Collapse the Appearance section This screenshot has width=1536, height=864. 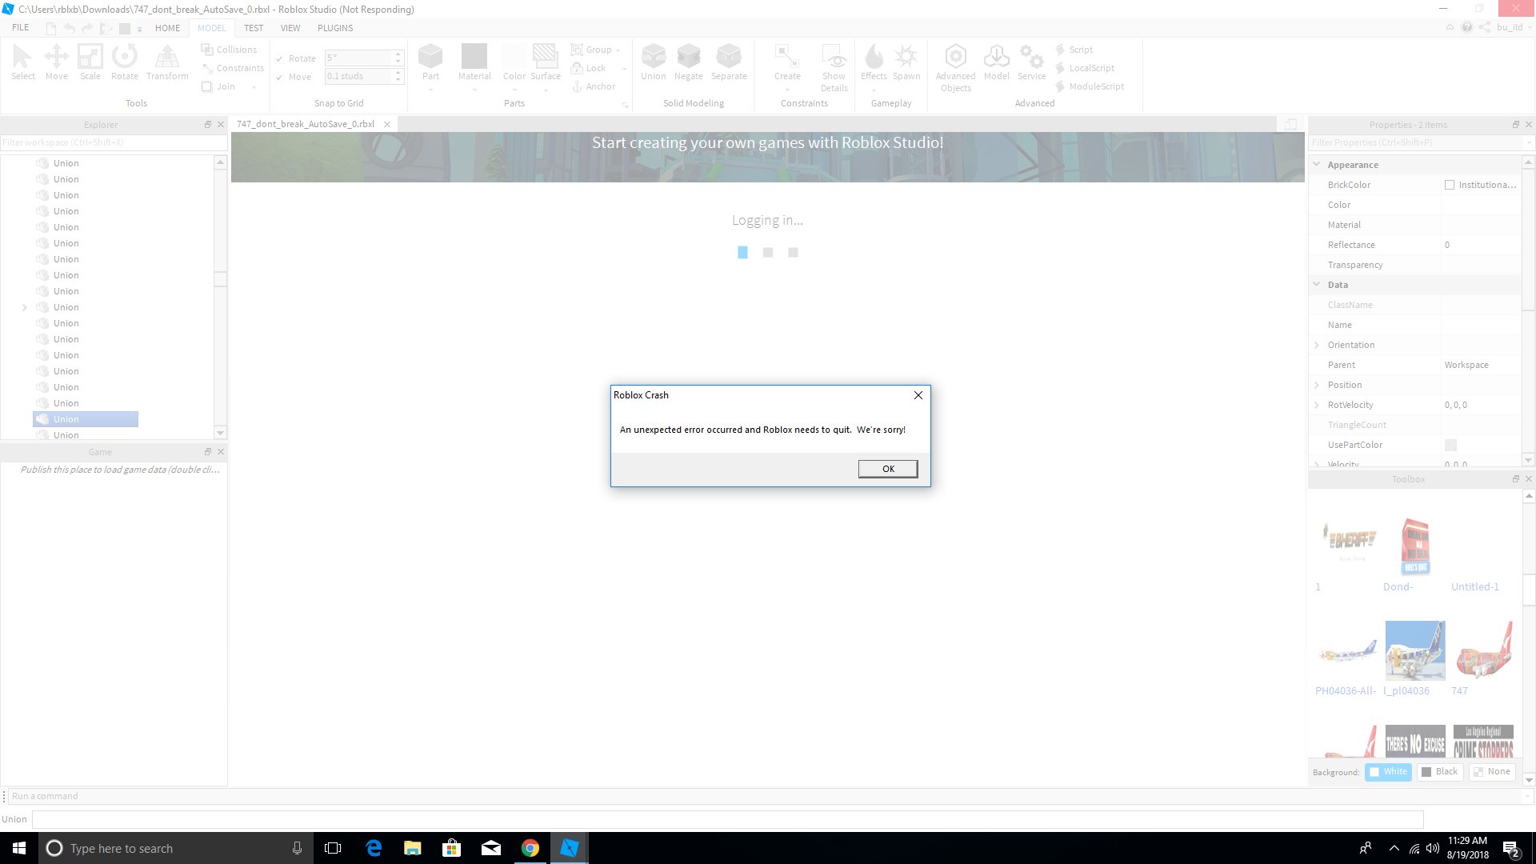pyautogui.click(x=1317, y=164)
